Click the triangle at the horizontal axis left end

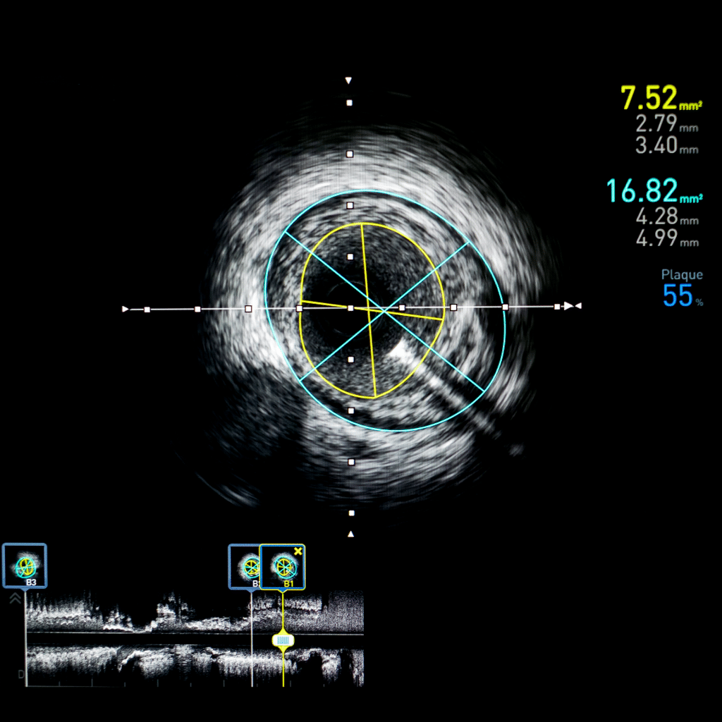125,309
